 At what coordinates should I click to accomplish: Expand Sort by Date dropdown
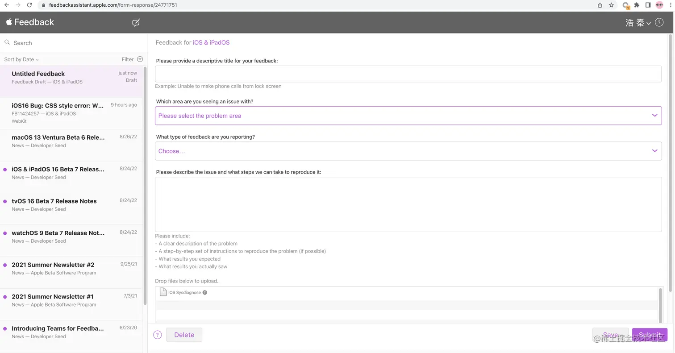(x=21, y=59)
